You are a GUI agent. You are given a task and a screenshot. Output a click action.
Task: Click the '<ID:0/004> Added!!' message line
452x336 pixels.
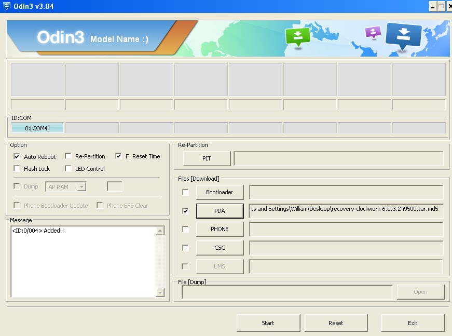tap(38, 231)
